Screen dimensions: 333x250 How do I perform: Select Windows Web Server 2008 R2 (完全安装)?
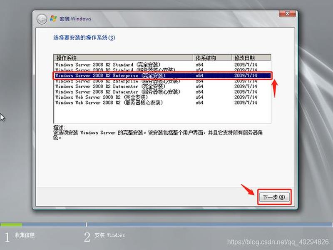(162, 97)
